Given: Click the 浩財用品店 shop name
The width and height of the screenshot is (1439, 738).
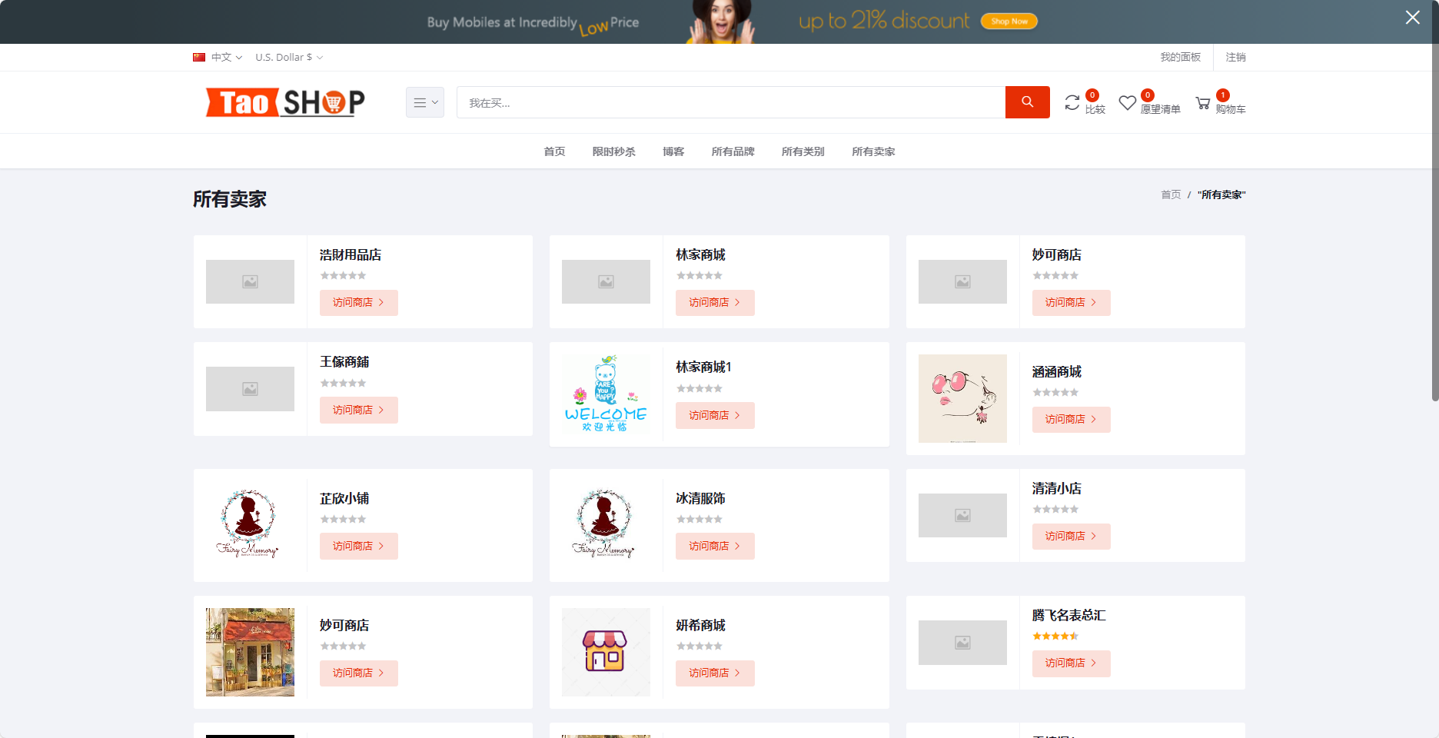Looking at the screenshot, I should pyautogui.click(x=351, y=254).
